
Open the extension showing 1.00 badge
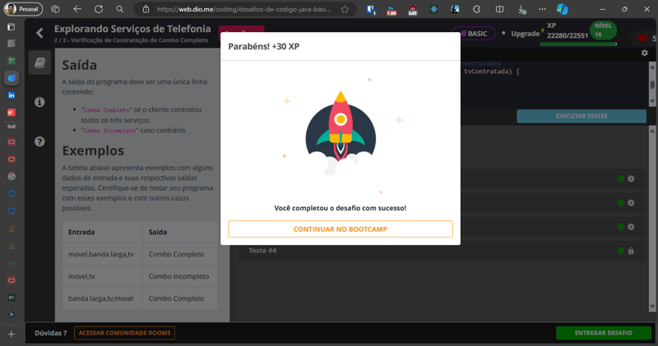392,9
